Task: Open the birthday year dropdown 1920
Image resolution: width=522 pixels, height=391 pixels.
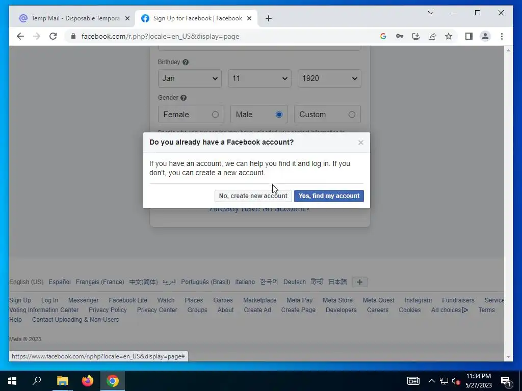Action: (x=330, y=78)
